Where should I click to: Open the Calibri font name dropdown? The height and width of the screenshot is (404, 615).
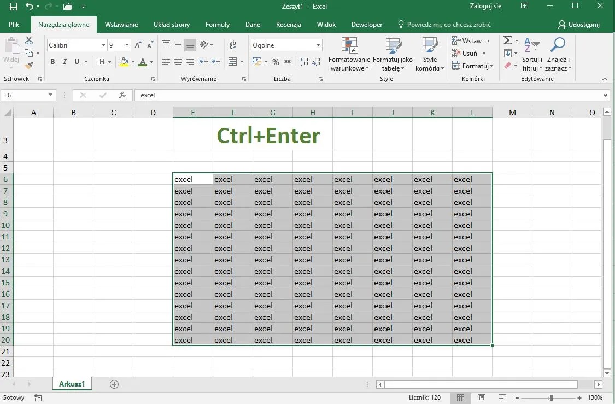(103, 45)
